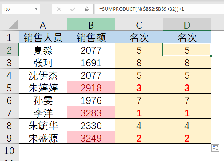This screenshot has height=161, width=224.
Task: Click sales value 2077 for 沈伊杰
Action: (91, 75)
